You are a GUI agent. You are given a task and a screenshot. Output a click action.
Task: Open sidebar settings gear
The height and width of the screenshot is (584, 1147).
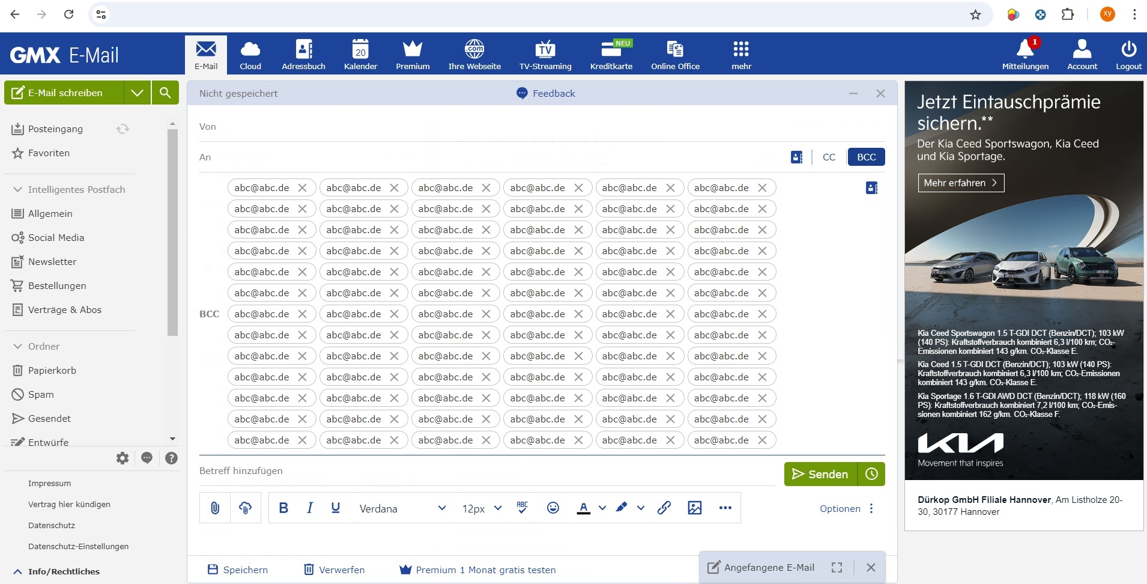(123, 458)
